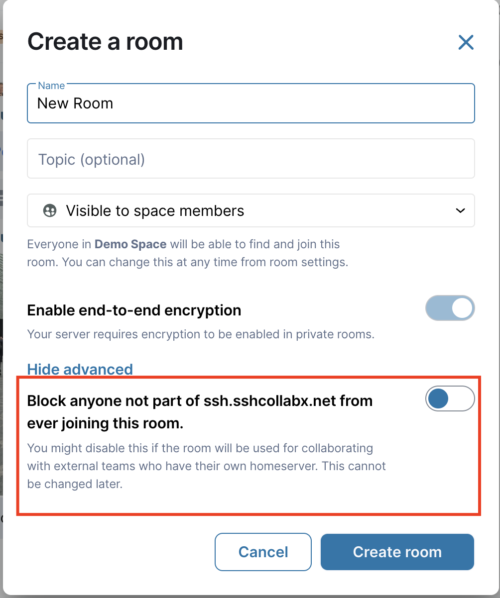Click the 'Create a room' dialog heading
500x598 pixels.
tap(105, 42)
